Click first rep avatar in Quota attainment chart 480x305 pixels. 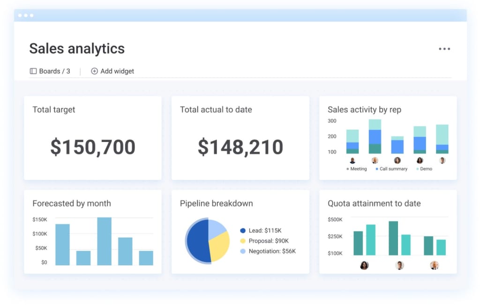pyautogui.click(x=364, y=265)
